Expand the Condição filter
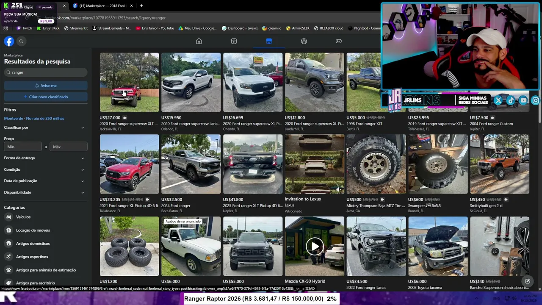The width and height of the screenshot is (542, 305). tap(44, 169)
